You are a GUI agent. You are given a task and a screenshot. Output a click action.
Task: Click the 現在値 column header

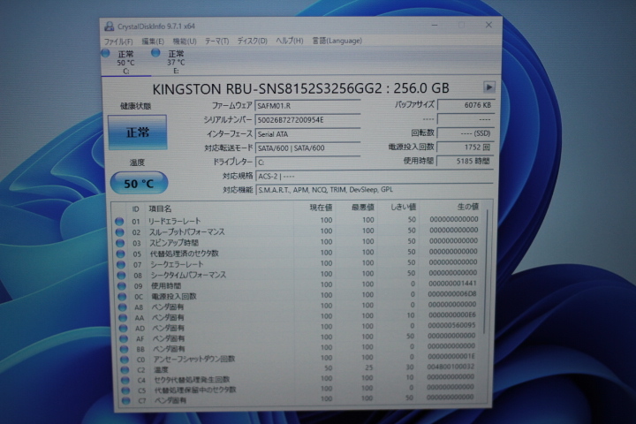click(x=321, y=208)
